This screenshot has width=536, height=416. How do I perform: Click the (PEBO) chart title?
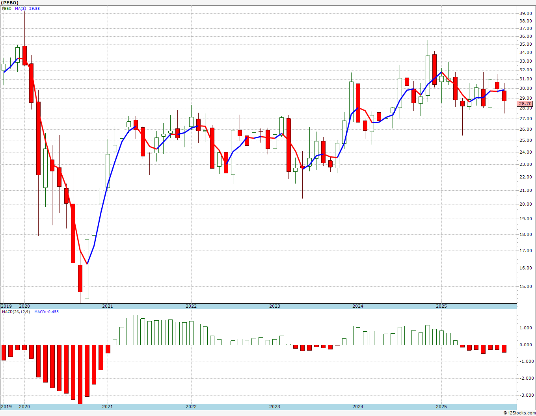click(9, 3)
